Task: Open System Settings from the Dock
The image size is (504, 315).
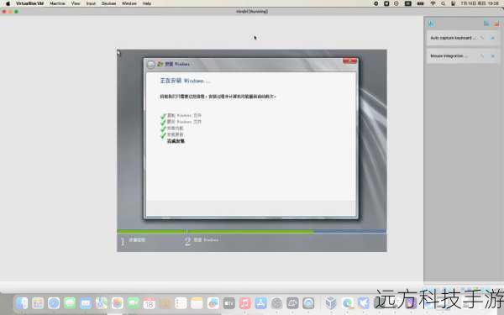Action: (x=276, y=303)
